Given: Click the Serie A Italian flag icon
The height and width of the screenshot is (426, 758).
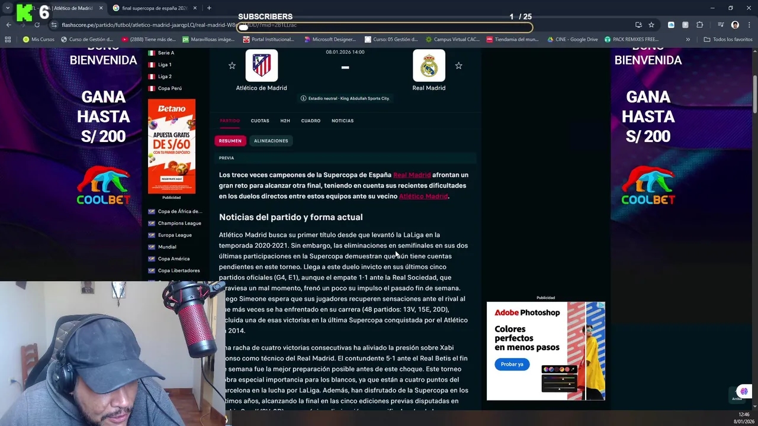Looking at the screenshot, I should pos(152,53).
